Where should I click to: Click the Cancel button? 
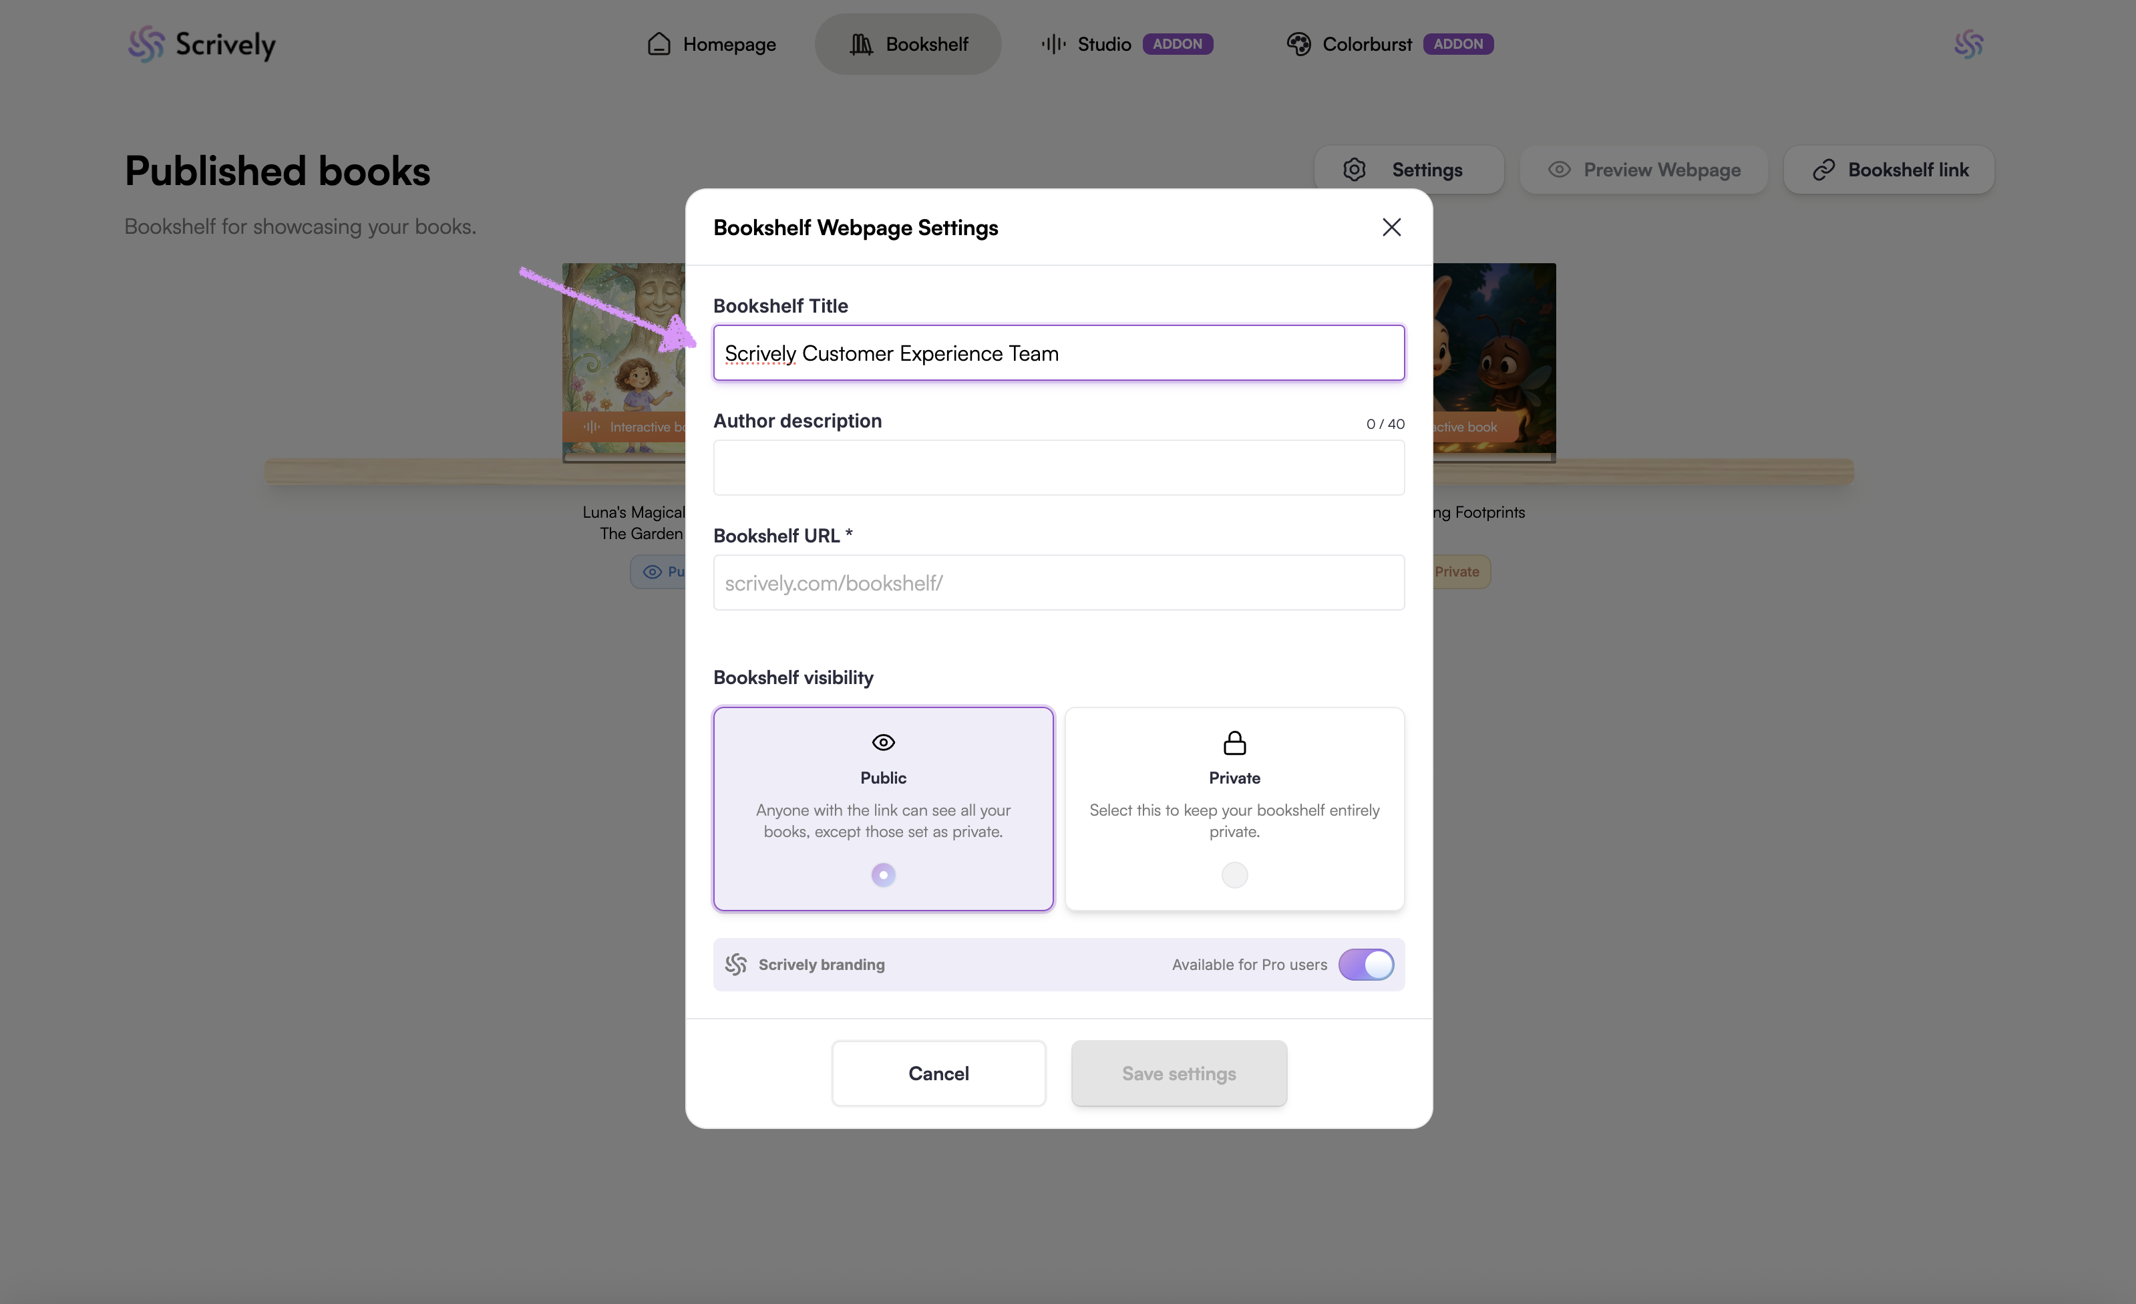(938, 1074)
